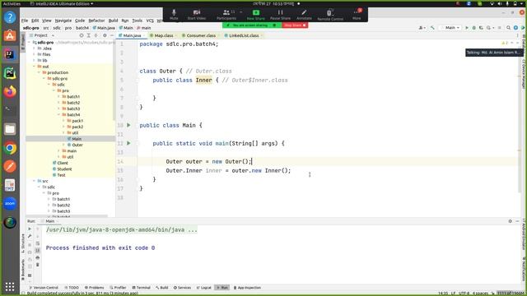527x296 pixels.
Task: Toggle scroll to end in Run console
Action: 38,250
